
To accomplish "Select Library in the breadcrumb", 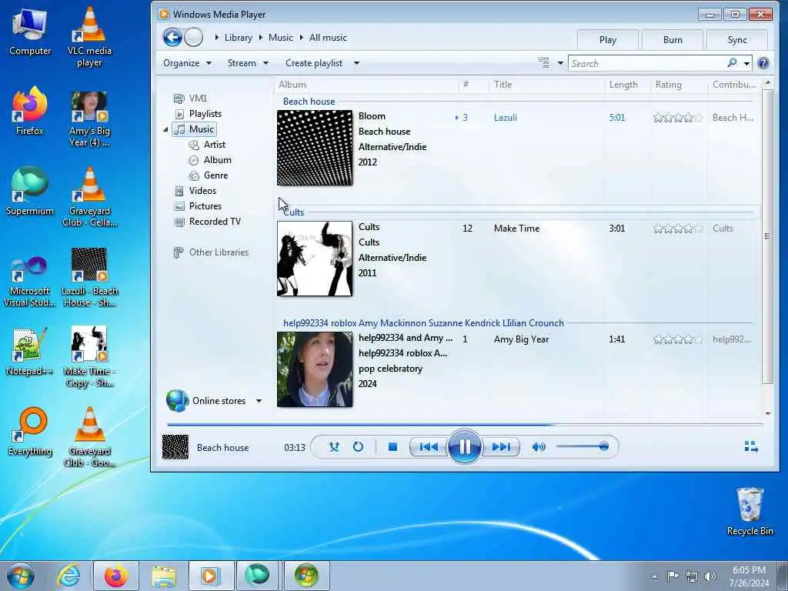I will pyautogui.click(x=239, y=38).
